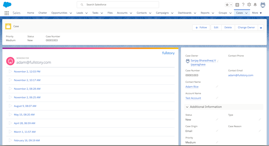Click the Edit button

[216, 28]
